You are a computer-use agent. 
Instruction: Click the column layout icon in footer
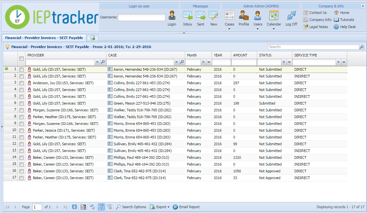83,207
